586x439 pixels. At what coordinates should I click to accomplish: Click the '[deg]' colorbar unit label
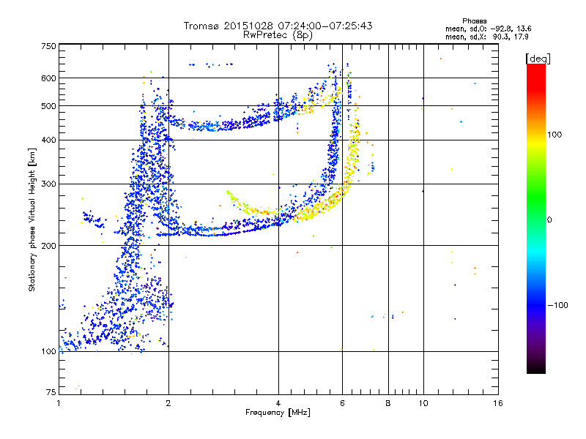[x=538, y=59]
